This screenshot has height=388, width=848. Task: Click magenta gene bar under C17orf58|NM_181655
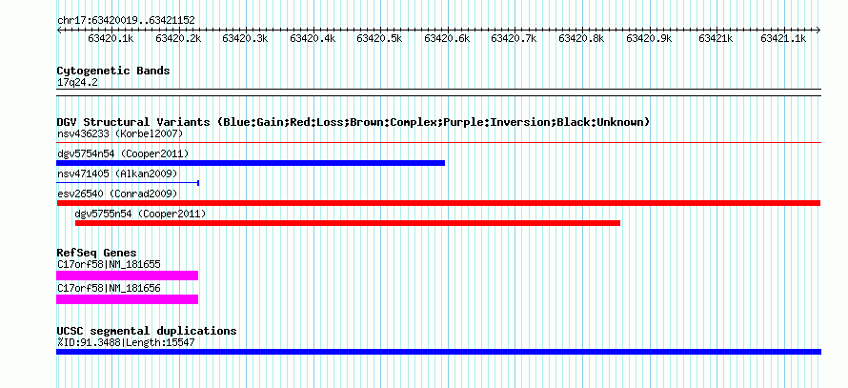coord(127,276)
